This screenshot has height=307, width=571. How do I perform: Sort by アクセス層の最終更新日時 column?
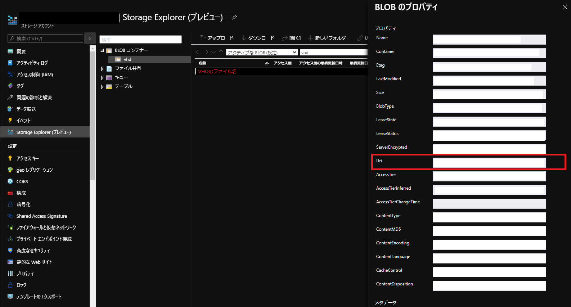pos(320,63)
